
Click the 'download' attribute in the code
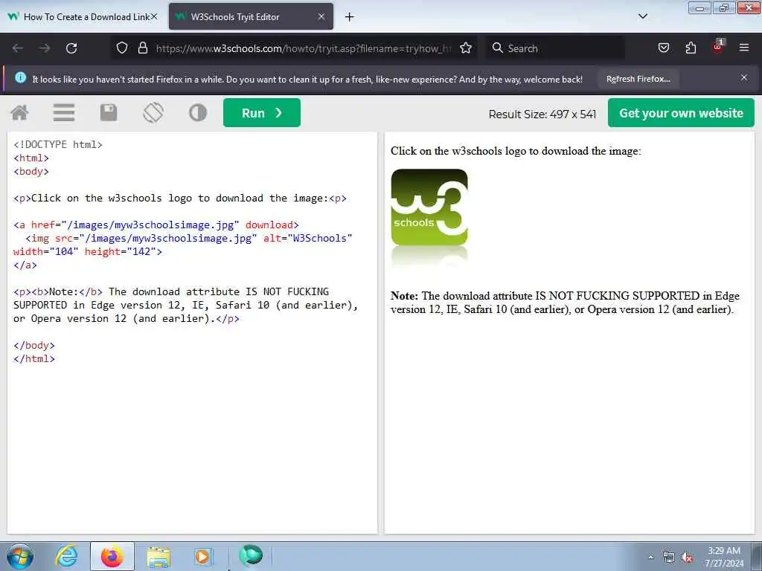point(269,225)
